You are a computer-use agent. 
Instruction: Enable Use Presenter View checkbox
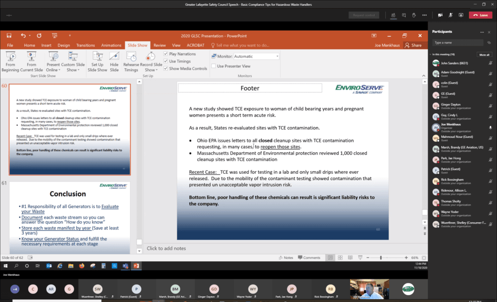[214, 66]
